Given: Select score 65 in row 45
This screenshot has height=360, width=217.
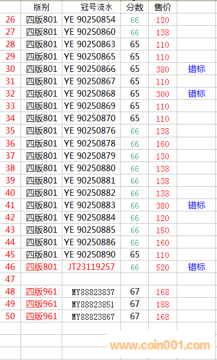Looking at the screenshot, I should click(135, 254).
